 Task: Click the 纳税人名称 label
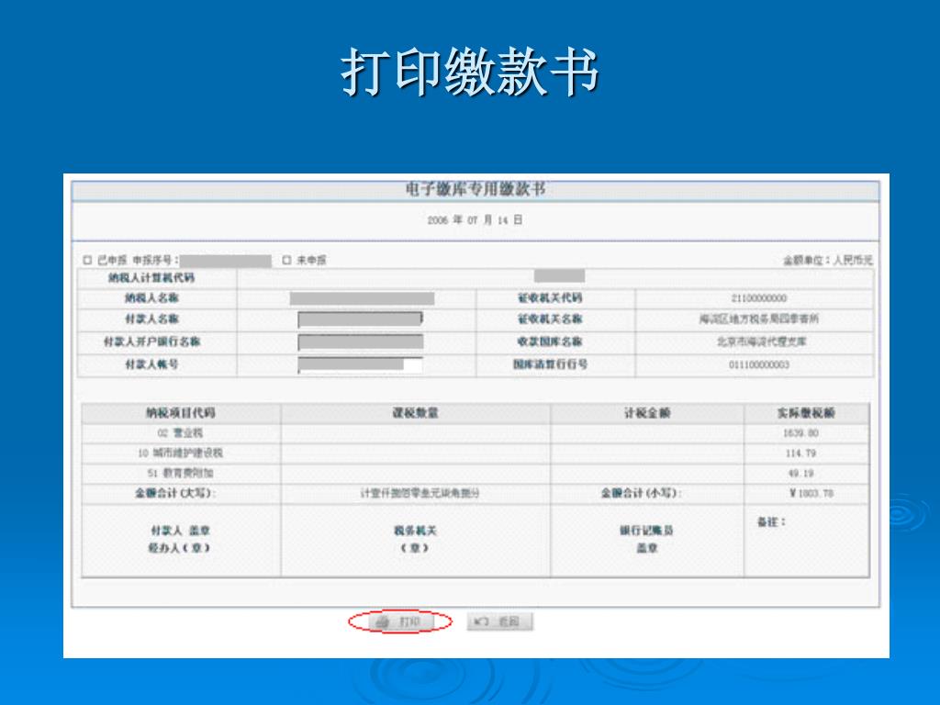(151, 298)
